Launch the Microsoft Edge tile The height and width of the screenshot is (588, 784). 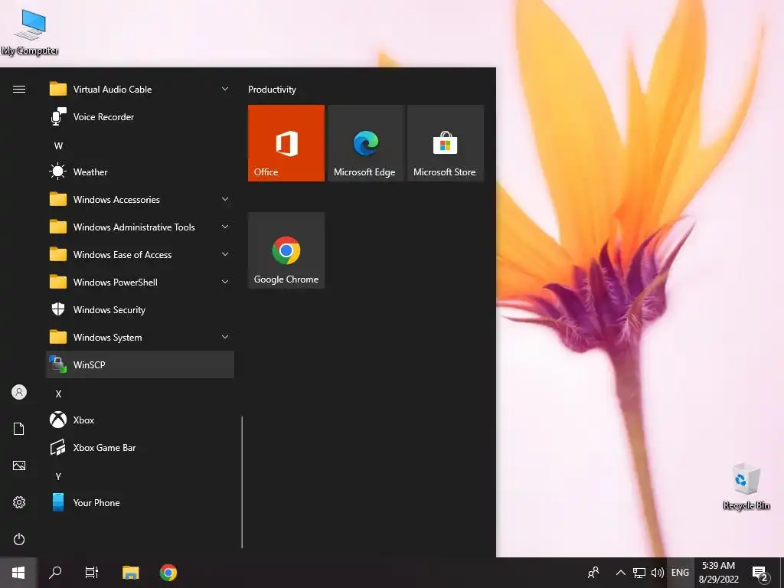(365, 143)
